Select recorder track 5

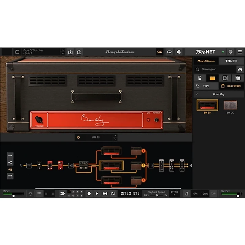[x=69, y=196]
